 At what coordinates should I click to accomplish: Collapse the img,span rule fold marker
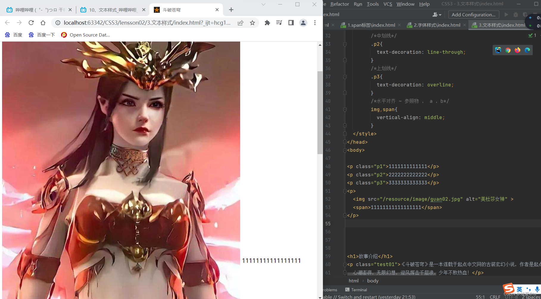click(345, 109)
